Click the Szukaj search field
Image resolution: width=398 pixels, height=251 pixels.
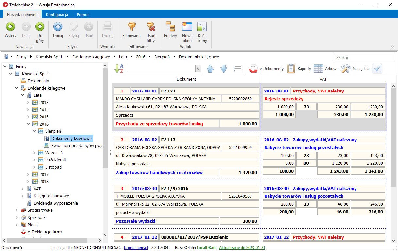point(364,57)
